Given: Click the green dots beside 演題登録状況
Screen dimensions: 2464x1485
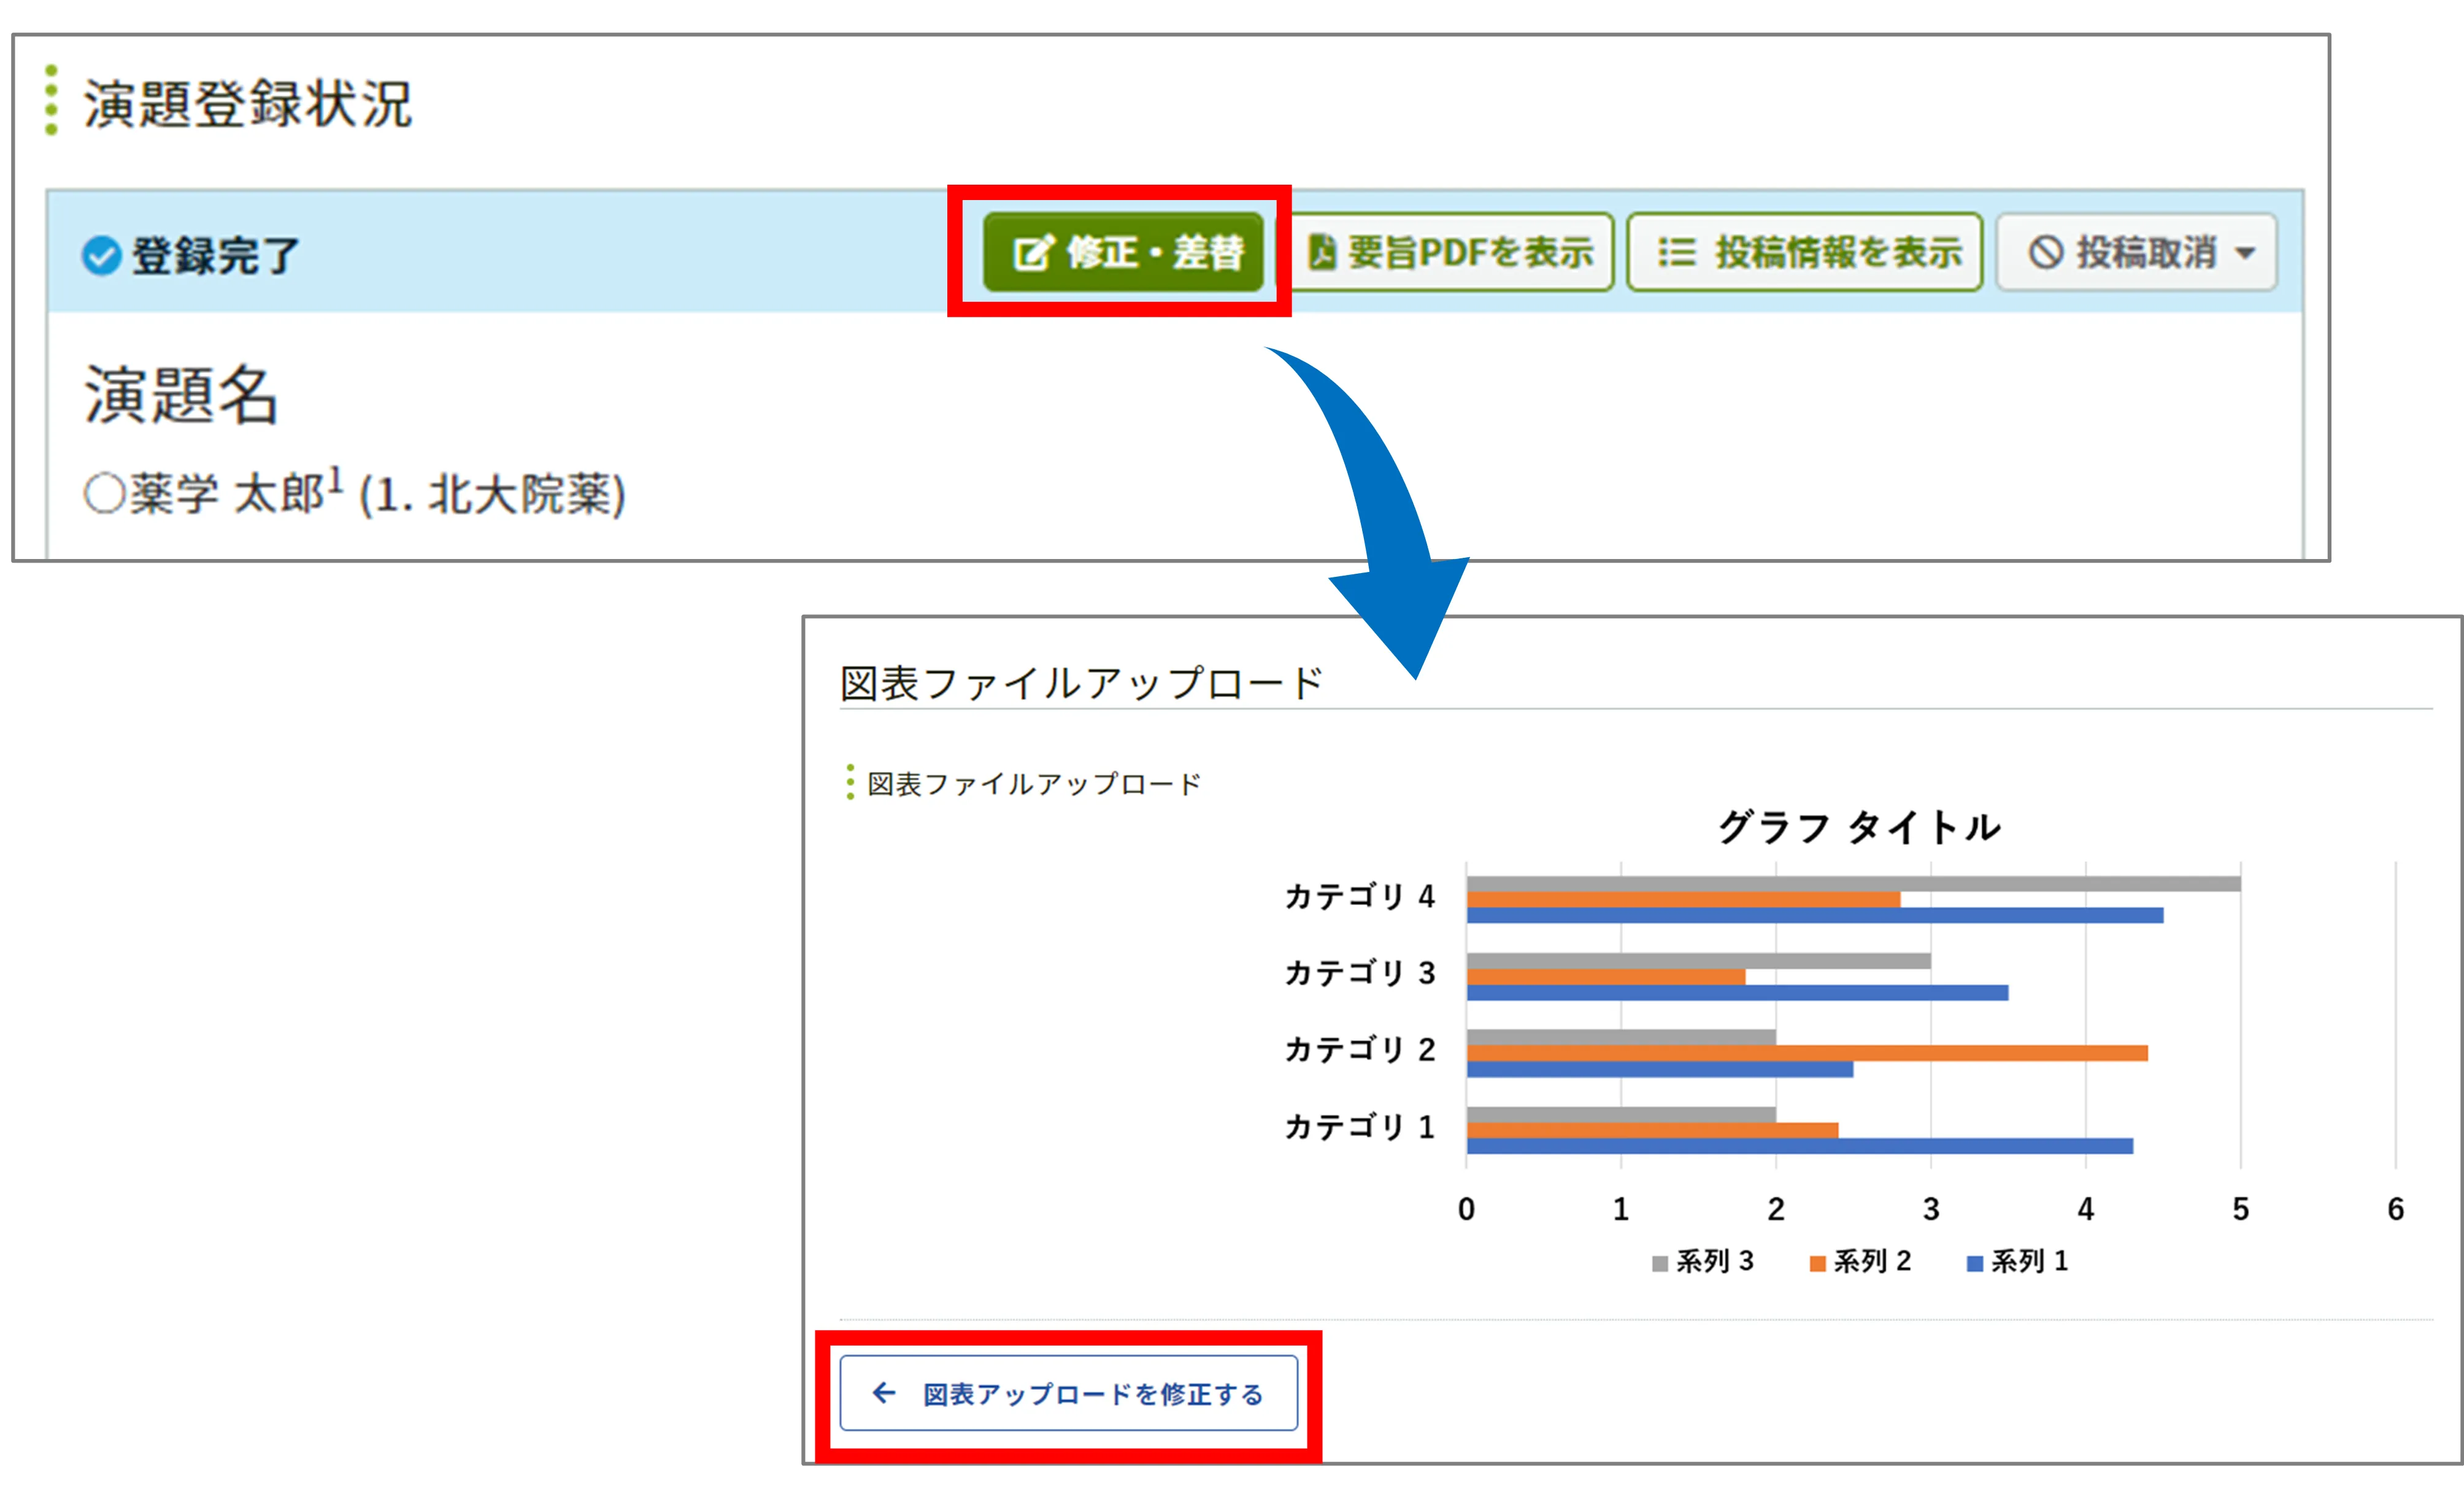Looking at the screenshot, I should click(x=52, y=100).
